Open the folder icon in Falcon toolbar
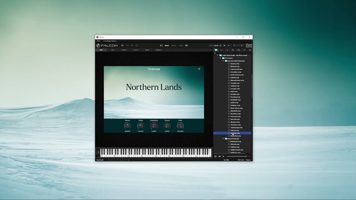 (x=137, y=46)
